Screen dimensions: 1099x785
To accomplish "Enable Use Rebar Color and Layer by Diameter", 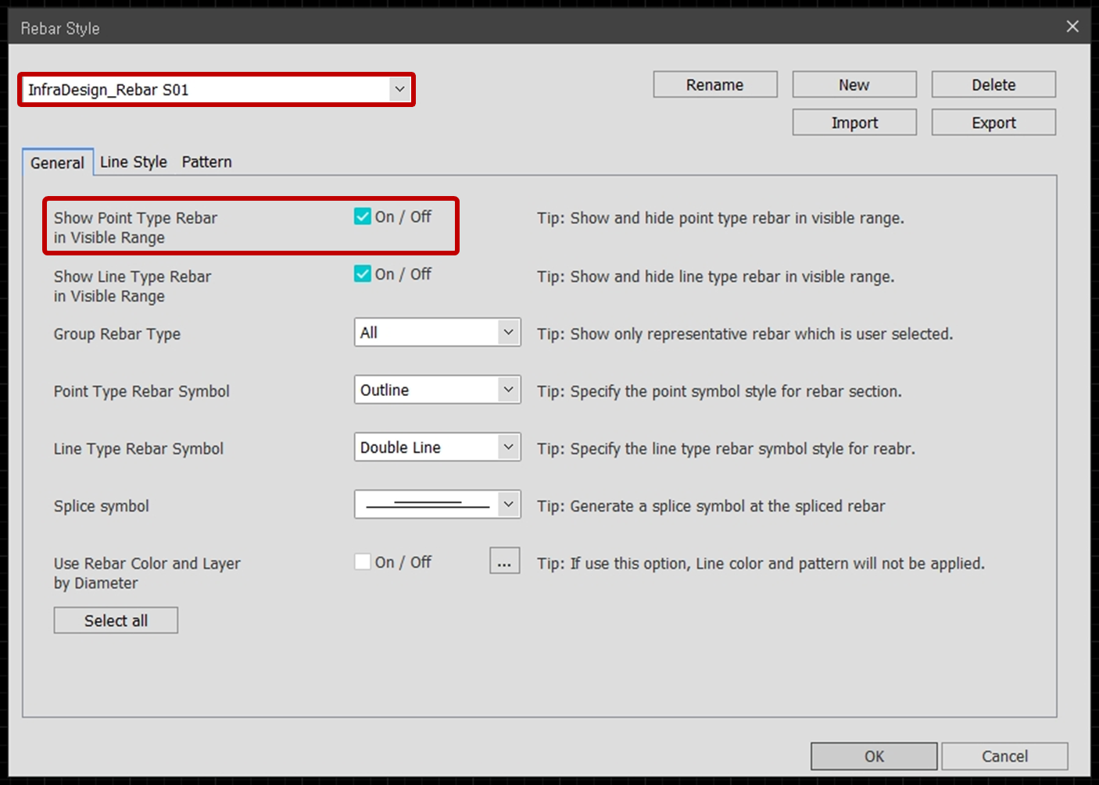I will coord(362,561).
